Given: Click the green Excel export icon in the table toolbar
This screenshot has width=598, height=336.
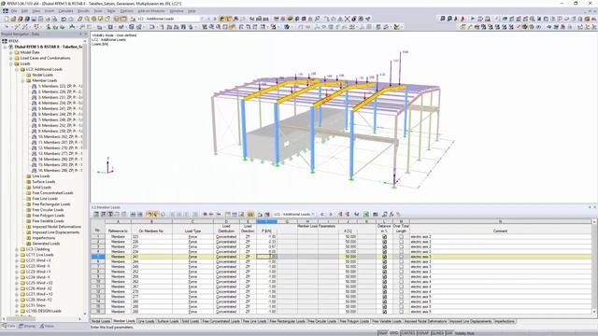Looking at the screenshot, I should pos(366,214).
